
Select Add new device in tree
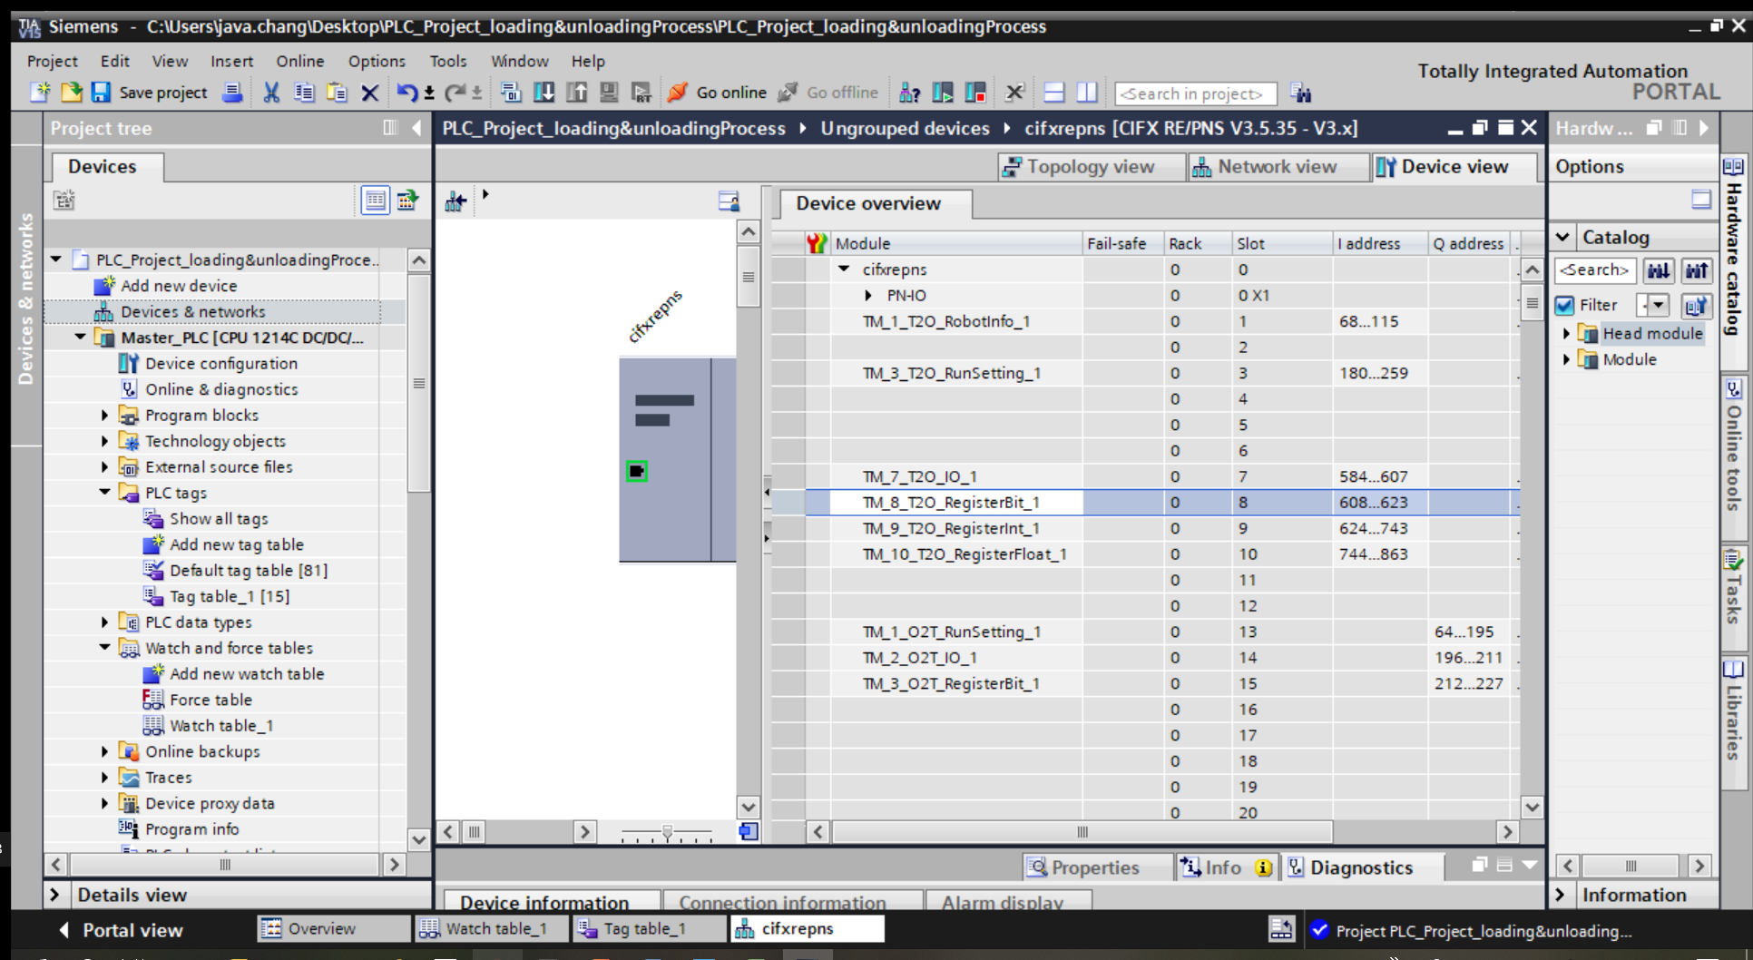coord(179,286)
